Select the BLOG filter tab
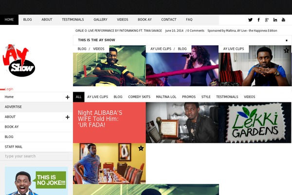This screenshot has width=292, height=195. click(x=118, y=97)
